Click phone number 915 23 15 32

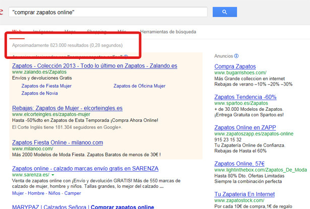[x=228, y=140]
